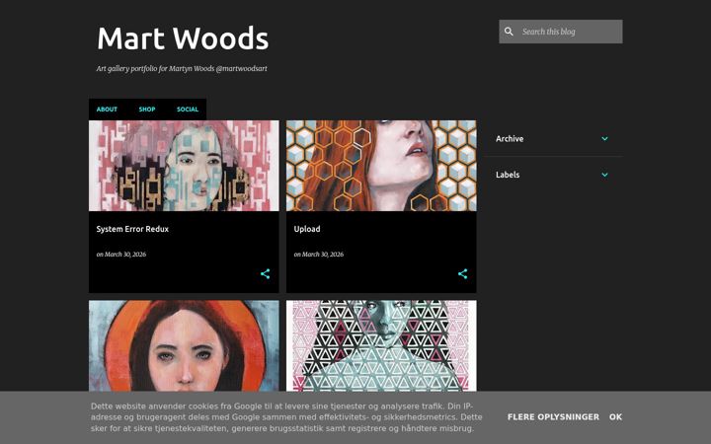Click the Mart Woods blog title
The image size is (711, 444).
coord(183,38)
